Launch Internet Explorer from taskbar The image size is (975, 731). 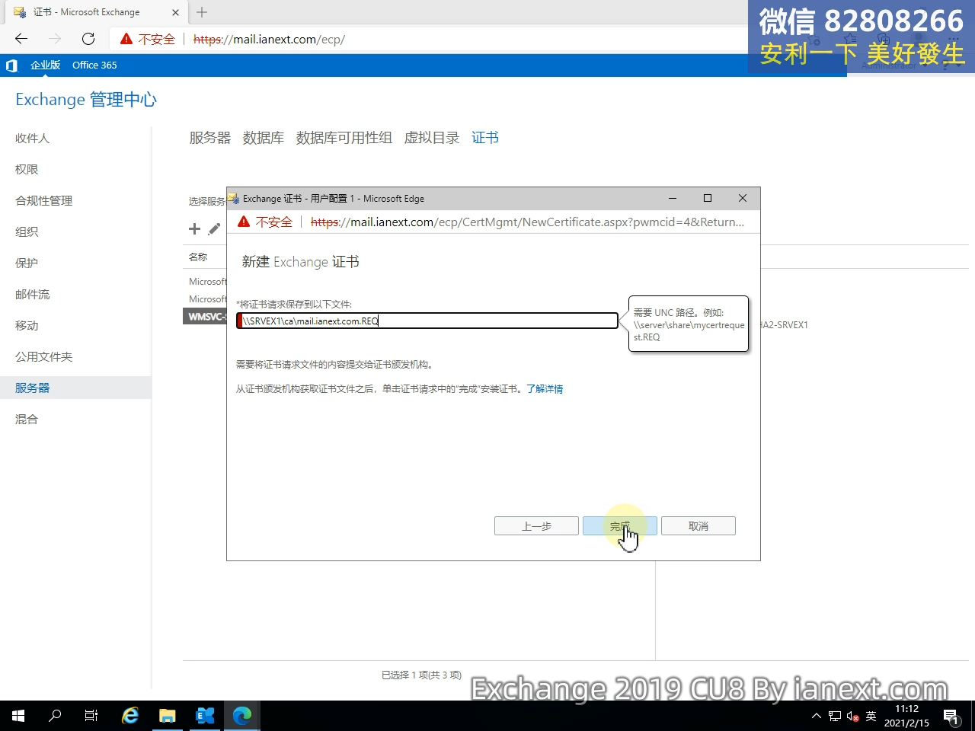pyautogui.click(x=130, y=716)
